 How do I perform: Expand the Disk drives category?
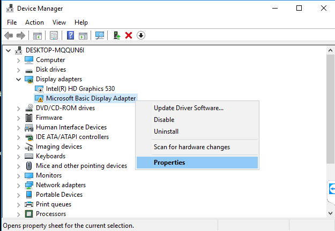[19, 70]
